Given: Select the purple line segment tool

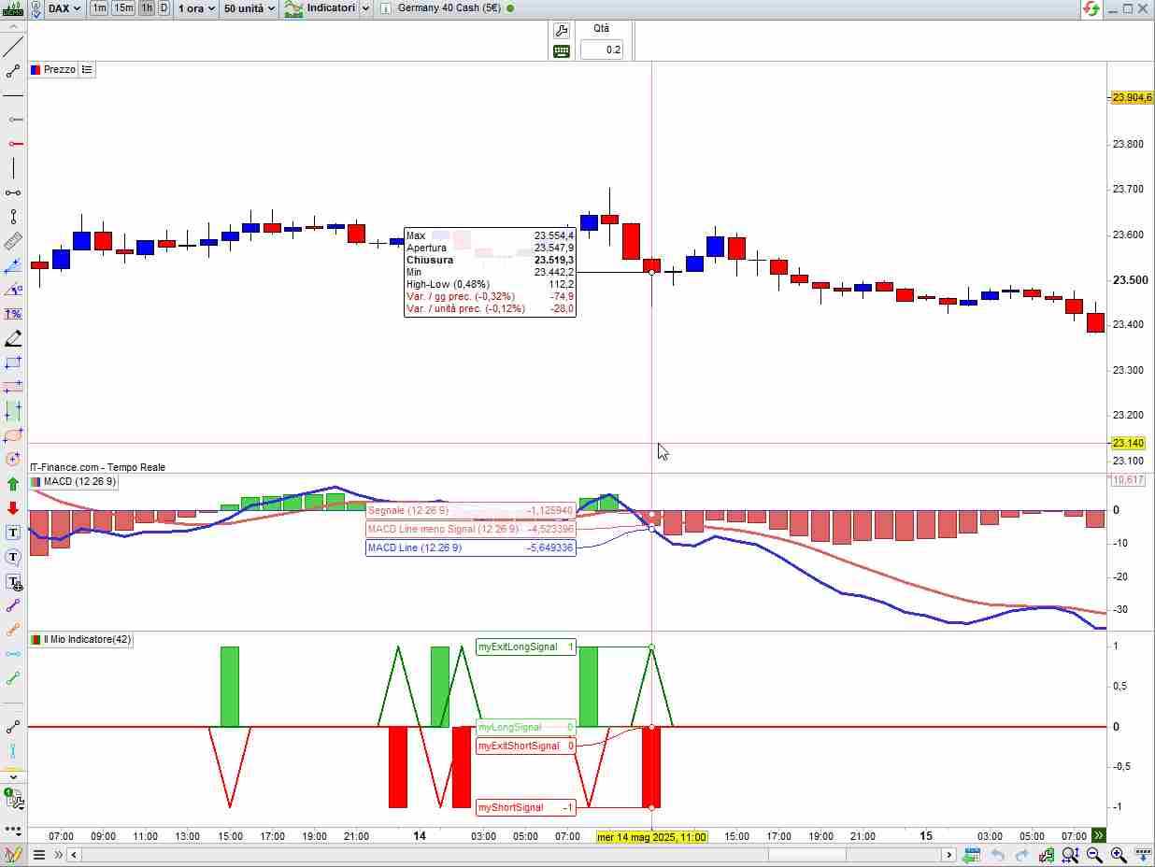Looking at the screenshot, I should (13, 605).
